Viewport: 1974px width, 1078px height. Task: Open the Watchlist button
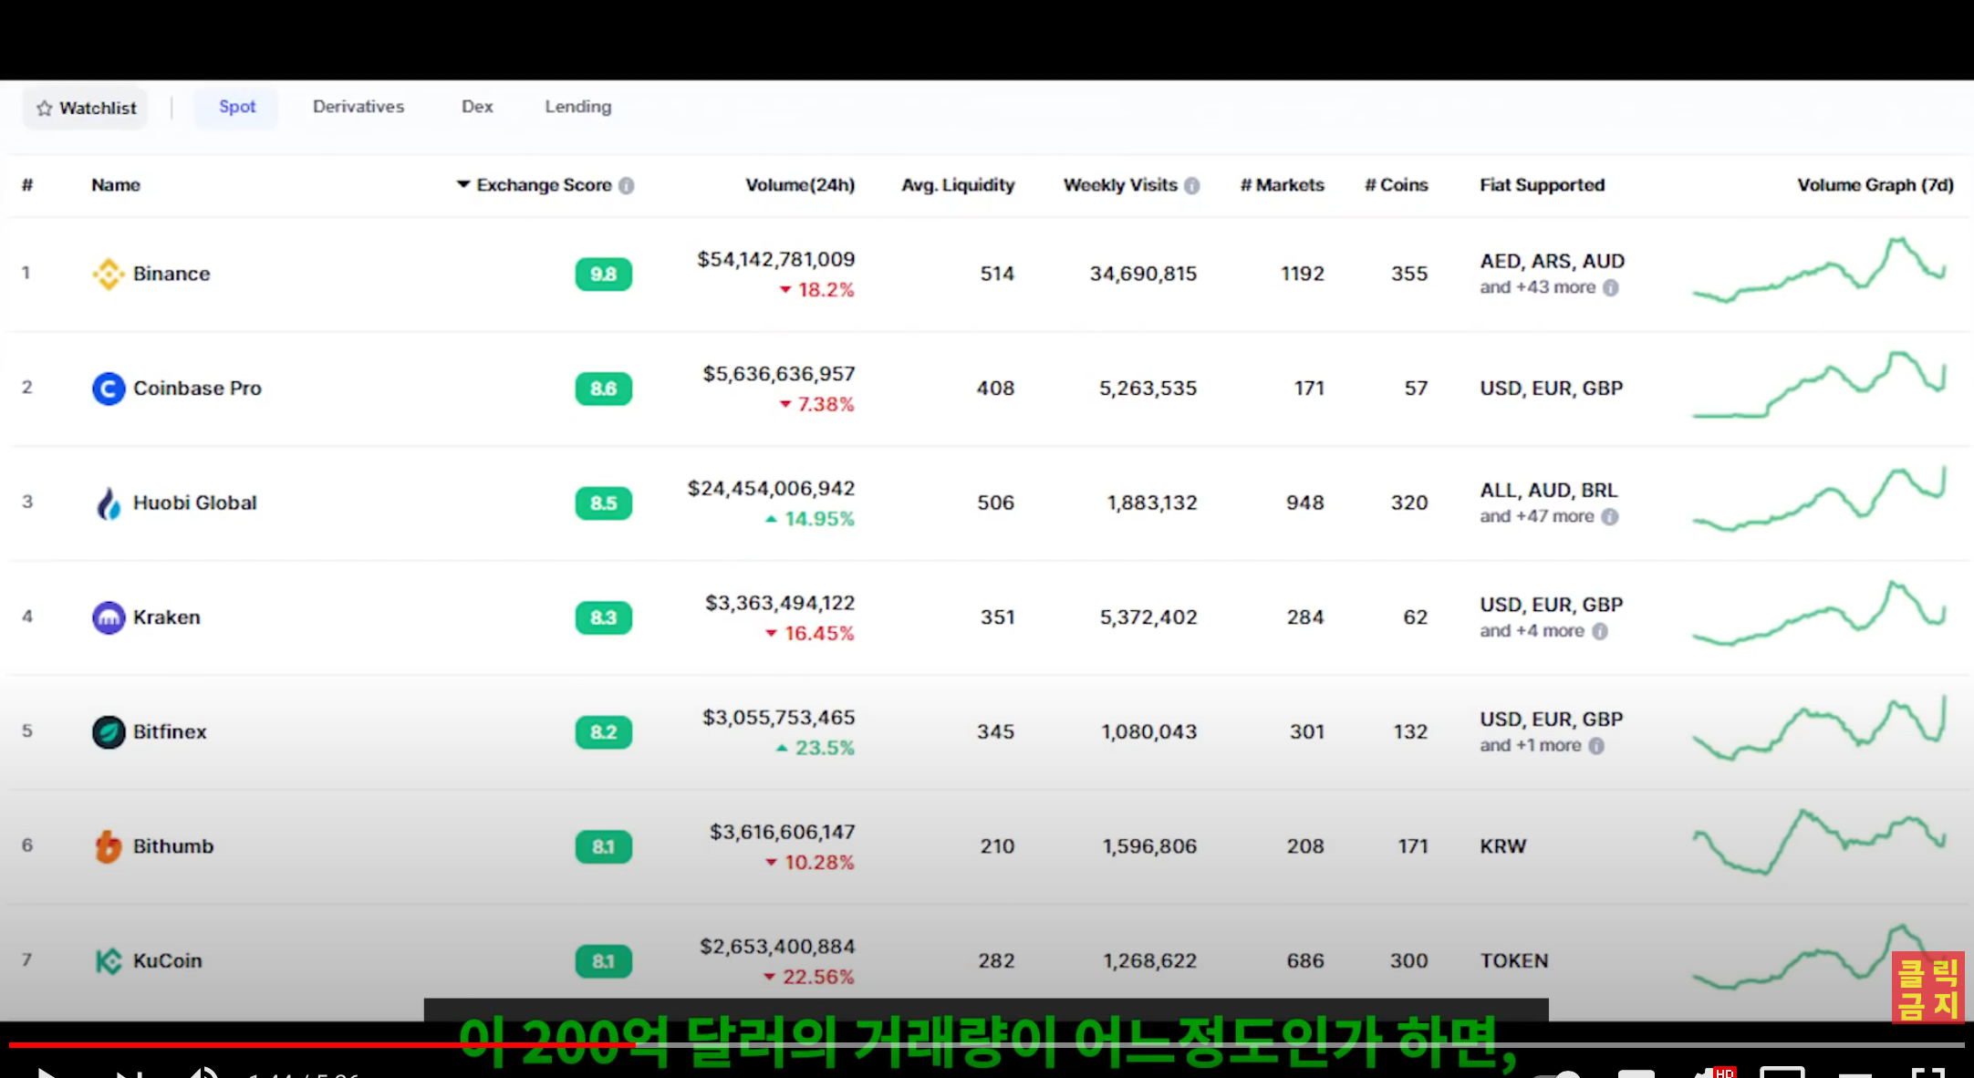[x=86, y=109]
